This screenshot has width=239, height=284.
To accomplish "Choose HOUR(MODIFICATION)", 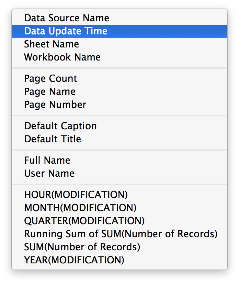I will coord(76,195).
